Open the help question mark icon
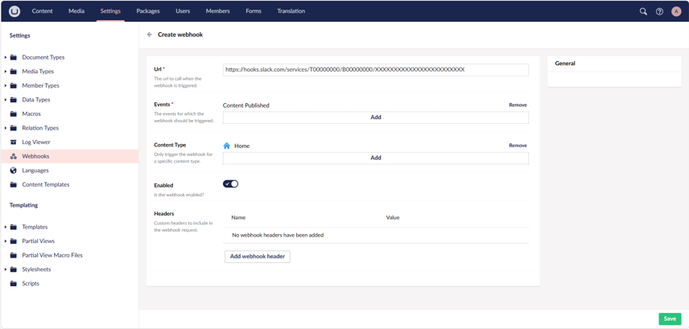689x329 pixels. (x=659, y=11)
